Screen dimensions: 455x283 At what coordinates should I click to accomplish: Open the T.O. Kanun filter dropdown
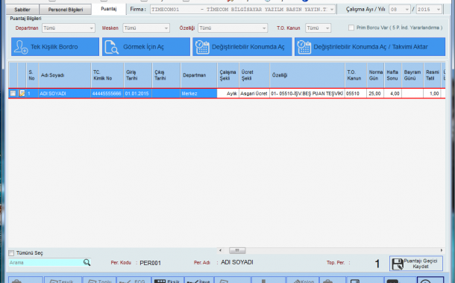click(318, 28)
